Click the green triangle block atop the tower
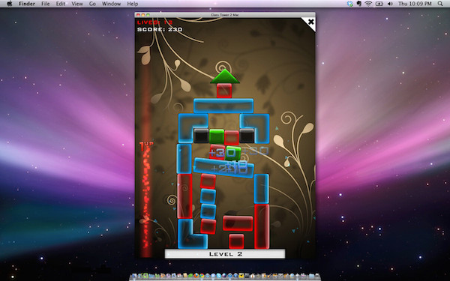 point(225,77)
